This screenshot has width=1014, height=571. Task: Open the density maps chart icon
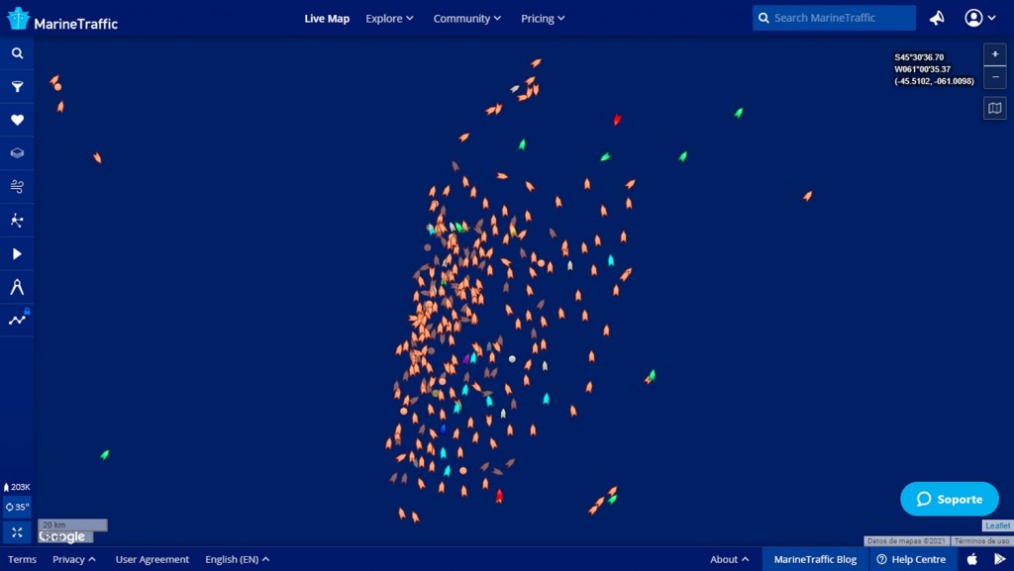pos(17,320)
